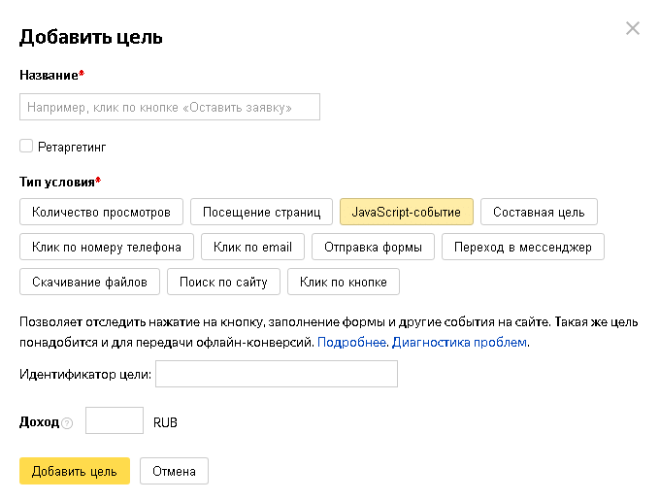
Task: Select Составная цель condition type
Action: click(539, 212)
